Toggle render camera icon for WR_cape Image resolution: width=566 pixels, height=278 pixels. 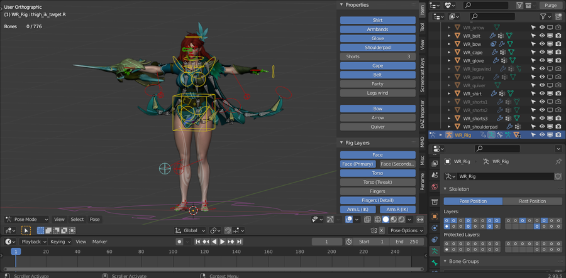tap(558, 52)
